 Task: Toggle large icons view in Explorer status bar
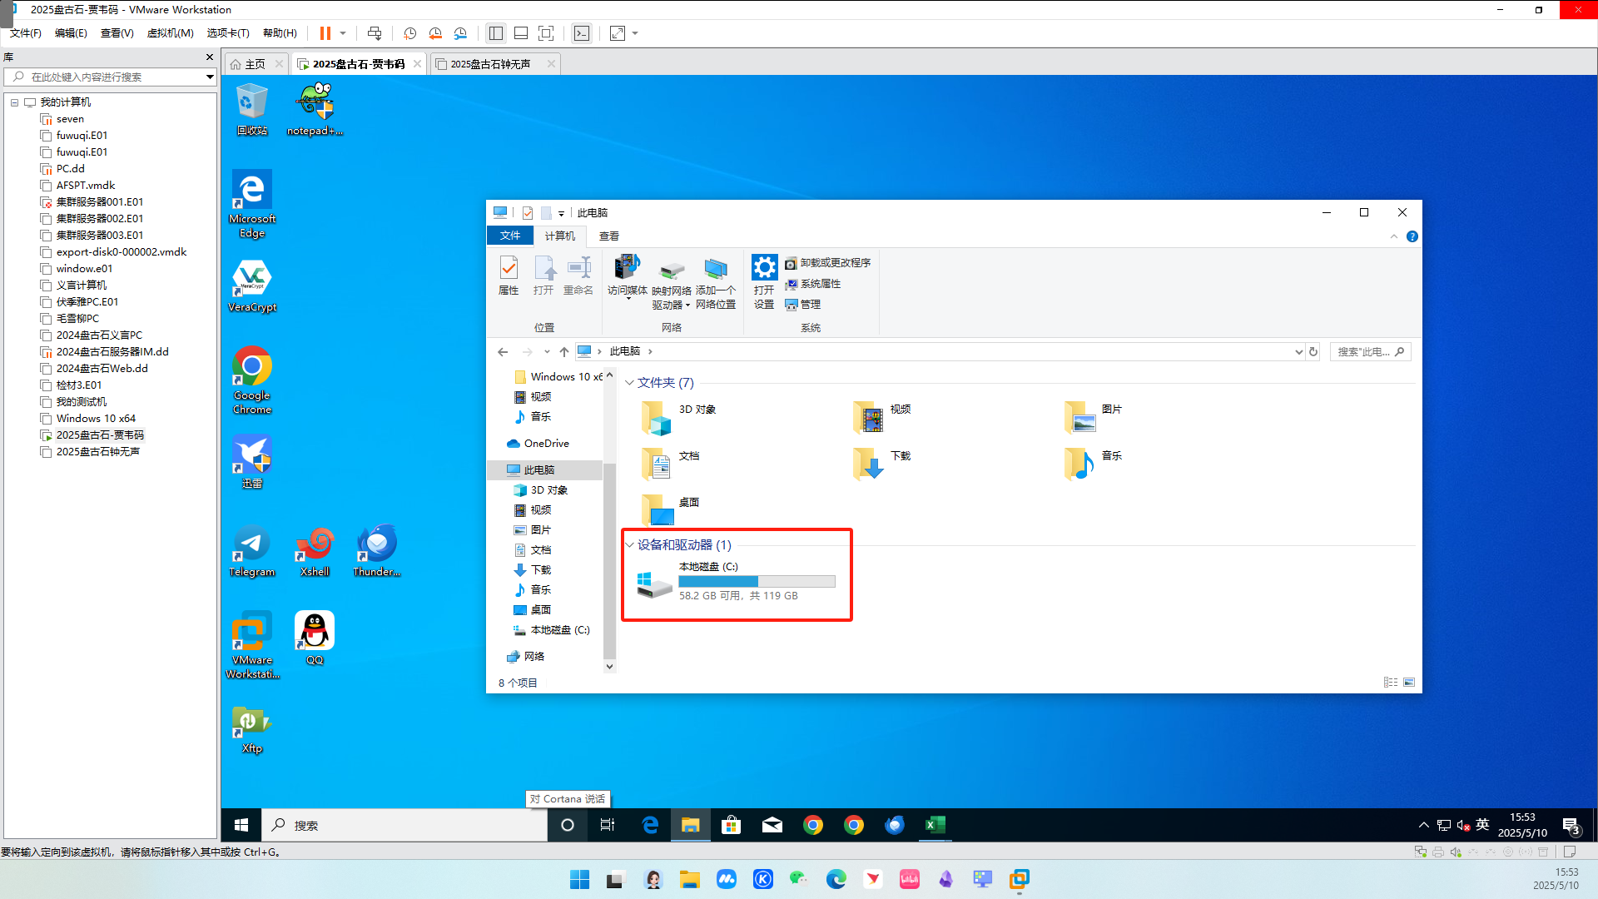[1409, 683]
